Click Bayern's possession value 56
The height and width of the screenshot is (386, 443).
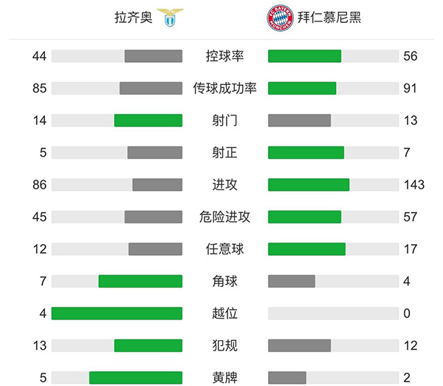point(411,56)
